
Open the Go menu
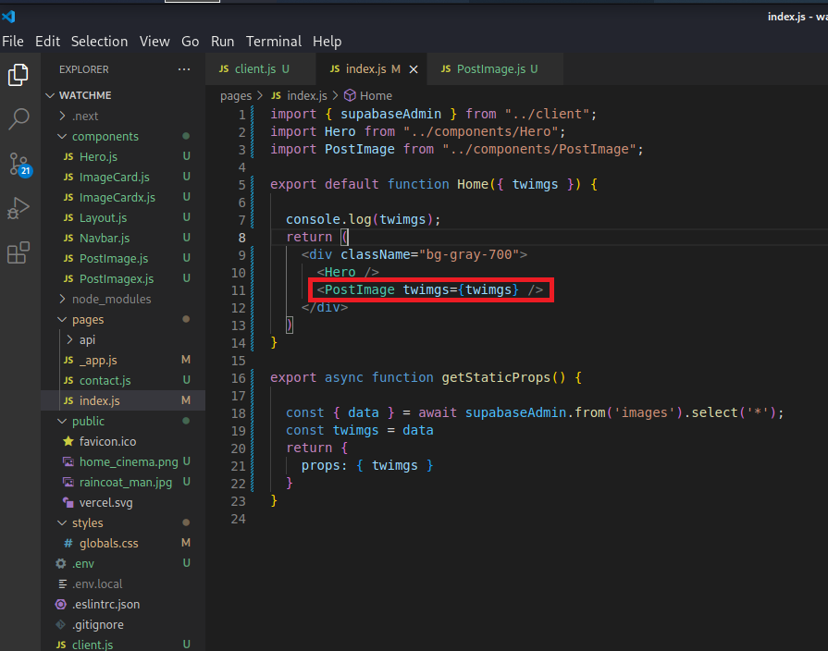[190, 42]
